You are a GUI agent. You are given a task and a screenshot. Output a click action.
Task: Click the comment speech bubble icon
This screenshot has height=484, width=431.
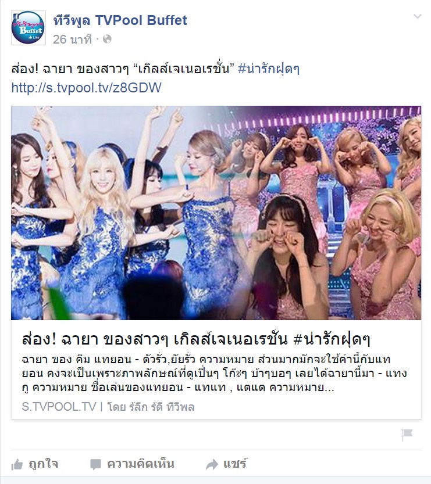[x=95, y=464]
